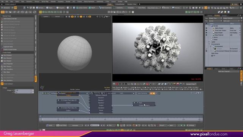Viewport: 243px width, 137px height.
Task: Select Polygons selection mode
Action: 60,8
